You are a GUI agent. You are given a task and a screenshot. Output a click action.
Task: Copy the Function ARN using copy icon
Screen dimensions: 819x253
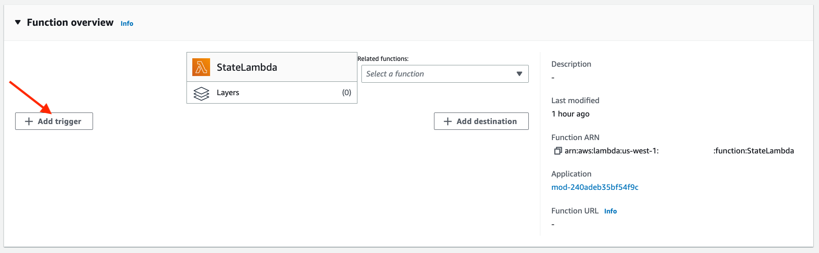coord(558,151)
